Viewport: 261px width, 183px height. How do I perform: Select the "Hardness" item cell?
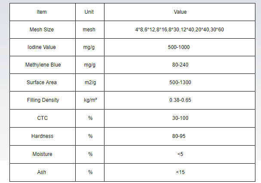42,136
